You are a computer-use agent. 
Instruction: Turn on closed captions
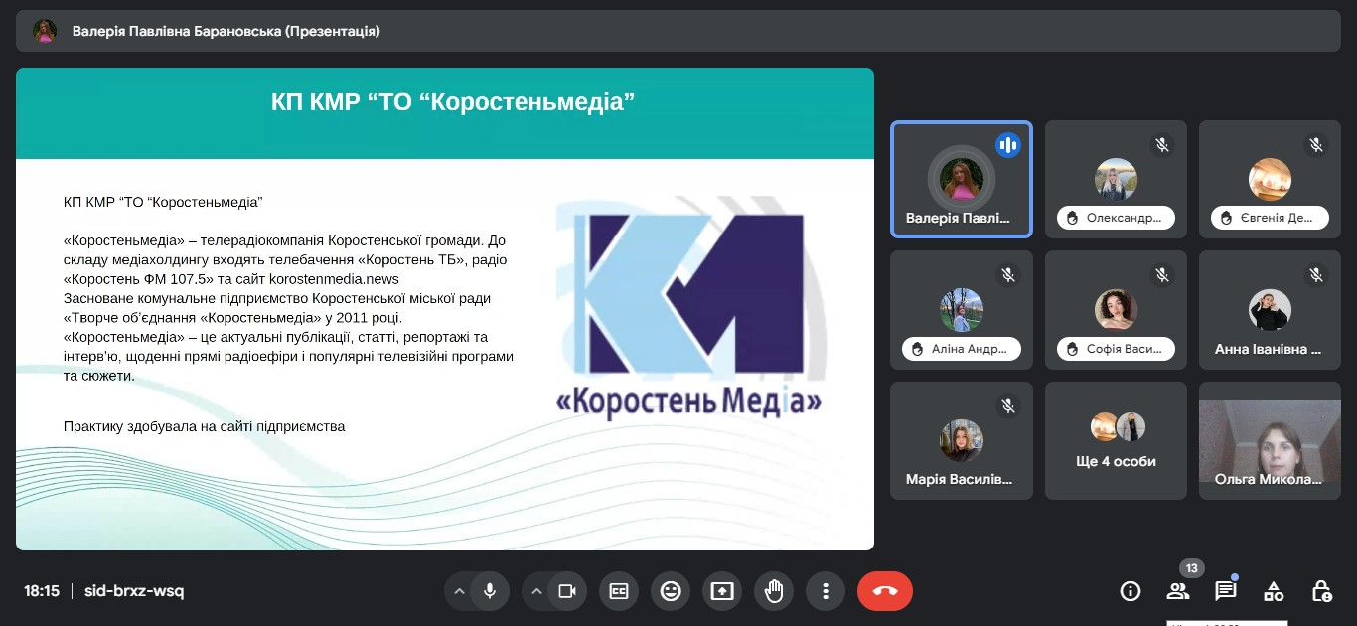coord(619,591)
